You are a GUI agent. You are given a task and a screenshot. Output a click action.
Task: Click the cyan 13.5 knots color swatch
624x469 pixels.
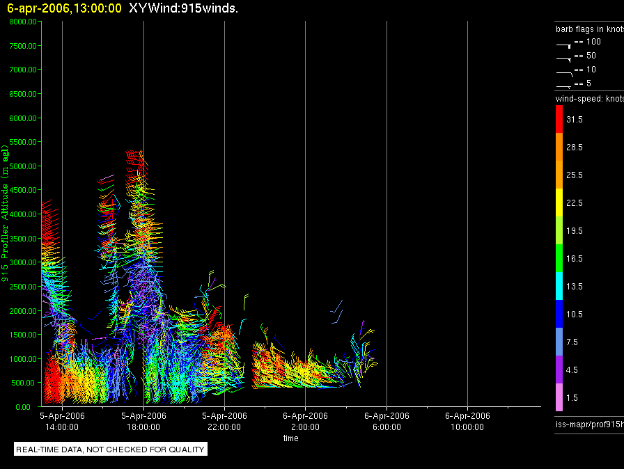tap(559, 286)
